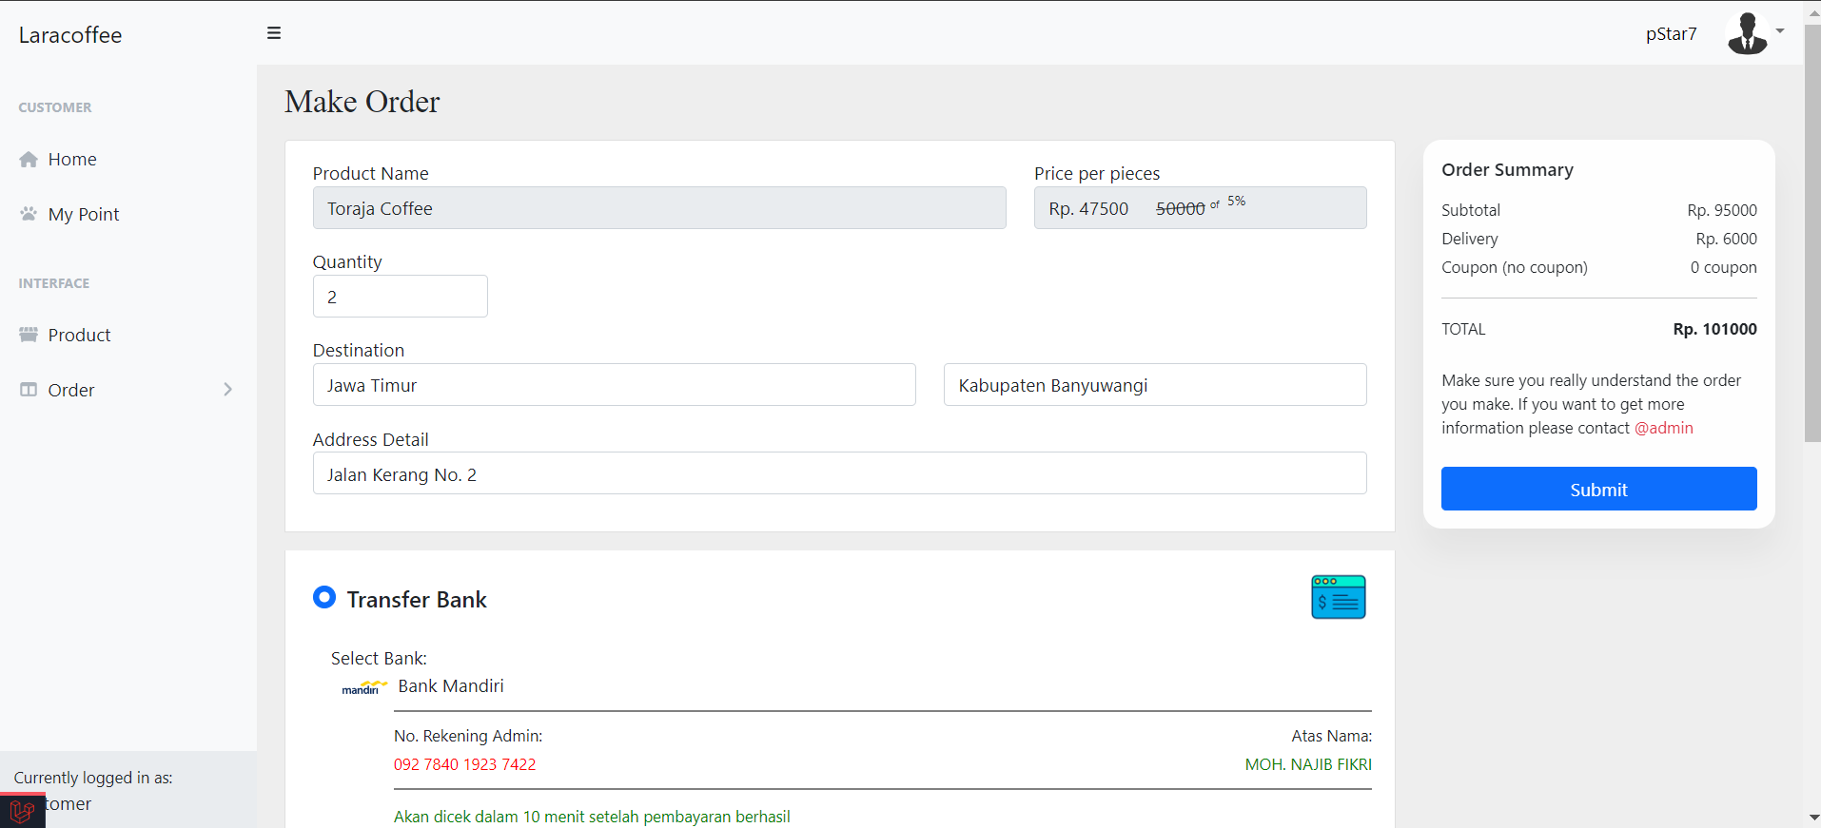Click the Product store icon

29,335
